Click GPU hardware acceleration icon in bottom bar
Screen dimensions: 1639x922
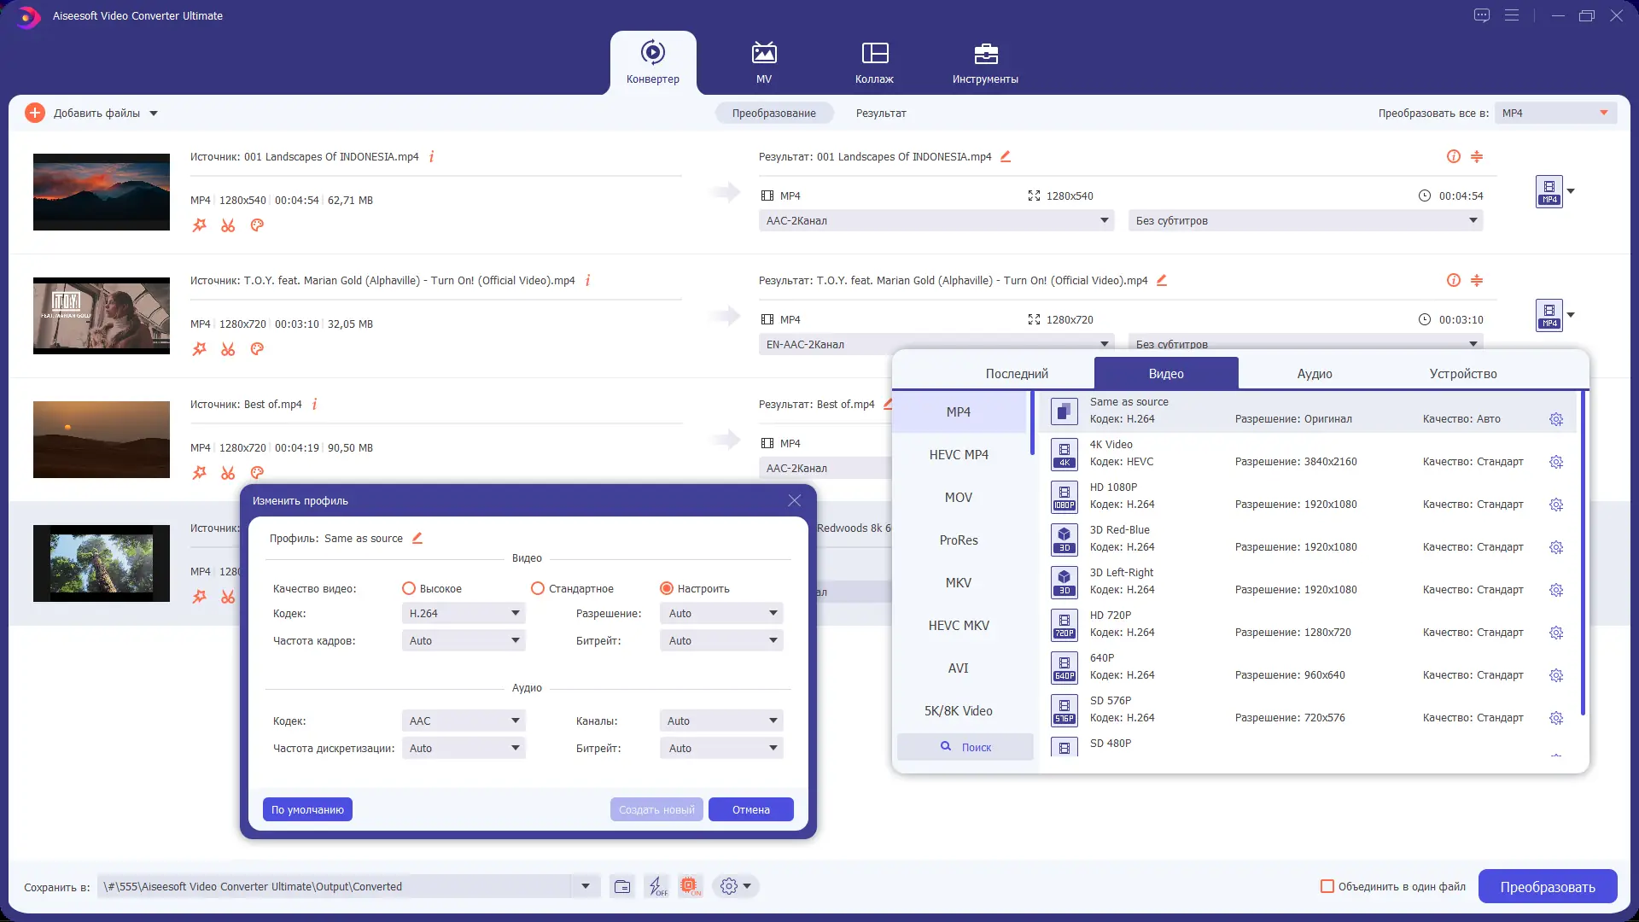[x=690, y=887]
